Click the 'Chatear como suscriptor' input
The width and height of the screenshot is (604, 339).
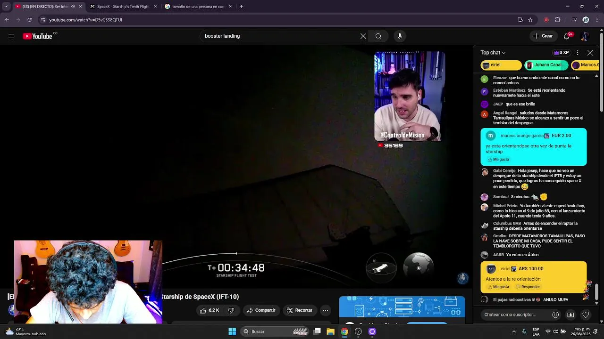pos(514,315)
